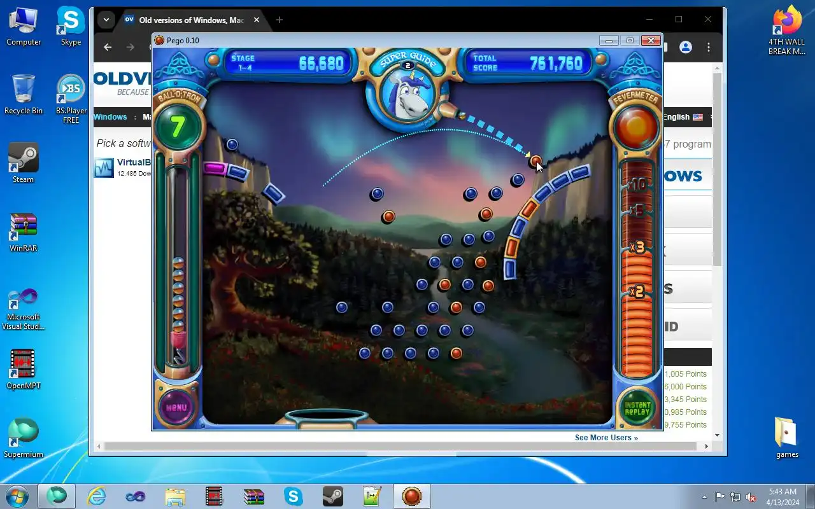Select the Skype desktop shortcut
This screenshot has width=815, height=509.
71,27
